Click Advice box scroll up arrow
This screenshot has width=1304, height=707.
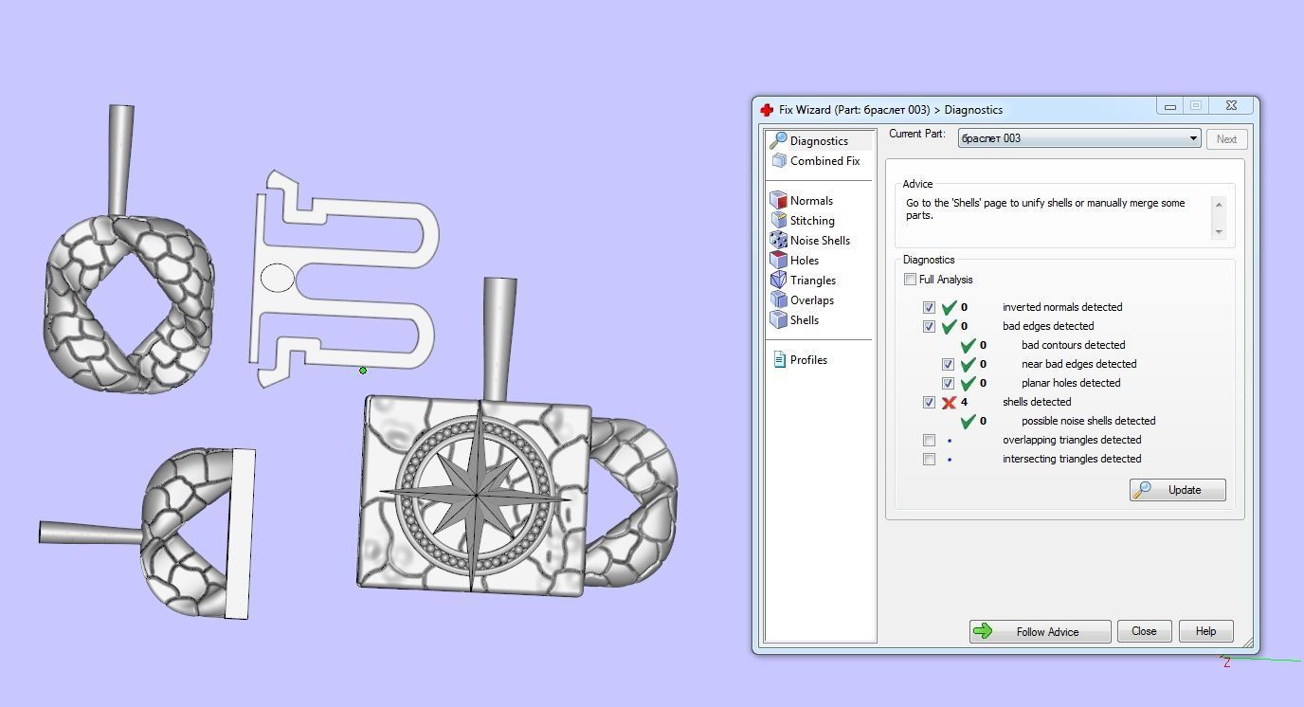click(1219, 205)
